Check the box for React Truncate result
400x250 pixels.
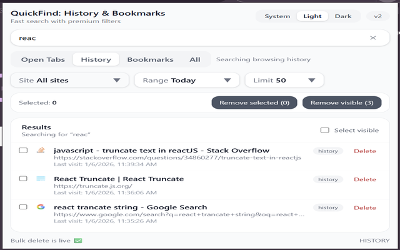coord(23,179)
